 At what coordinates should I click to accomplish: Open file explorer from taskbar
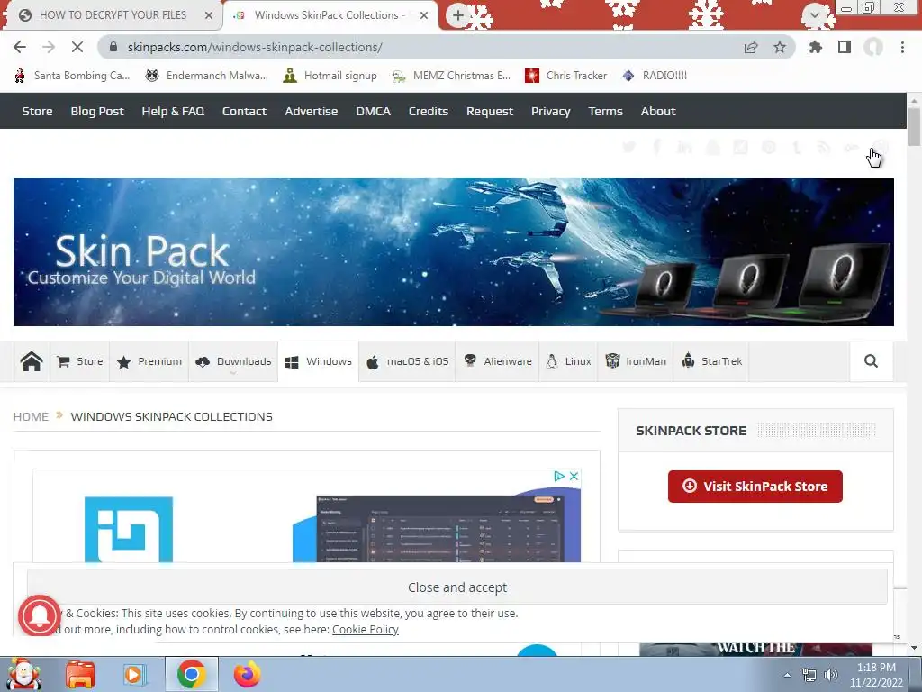point(80,674)
